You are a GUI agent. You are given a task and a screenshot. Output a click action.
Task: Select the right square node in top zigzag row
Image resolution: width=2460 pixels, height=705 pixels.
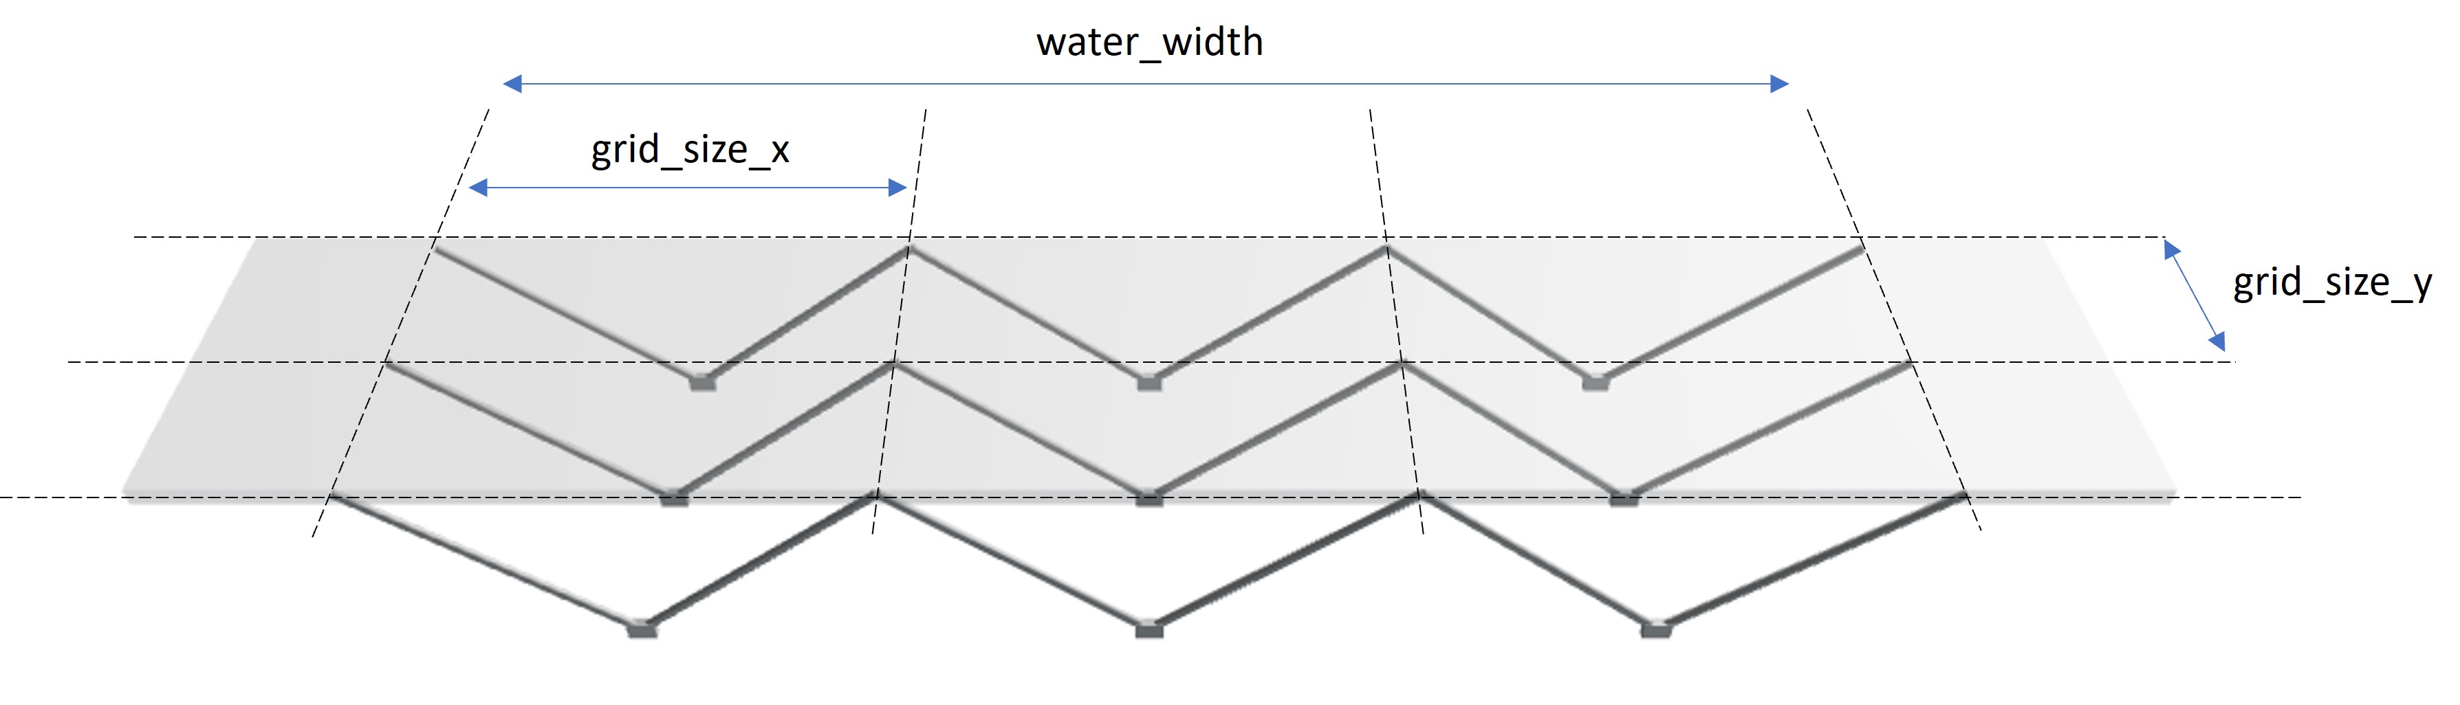tap(1595, 383)
